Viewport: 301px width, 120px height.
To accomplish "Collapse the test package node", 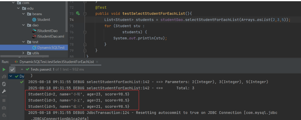I will (x=23, y=42).
